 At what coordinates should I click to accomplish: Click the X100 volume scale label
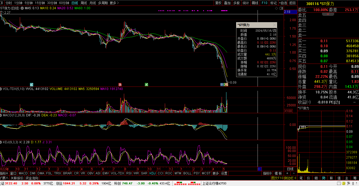pos(288,111)
